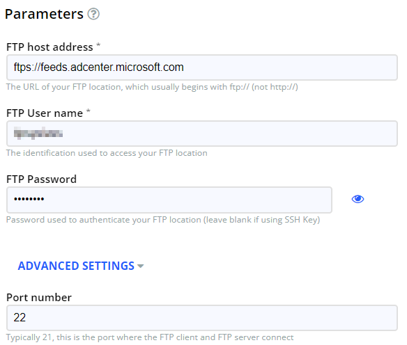This screenshot has width=407, height=345.
Task: Click the FTP Password label
Action: click(x=41, y=179)
